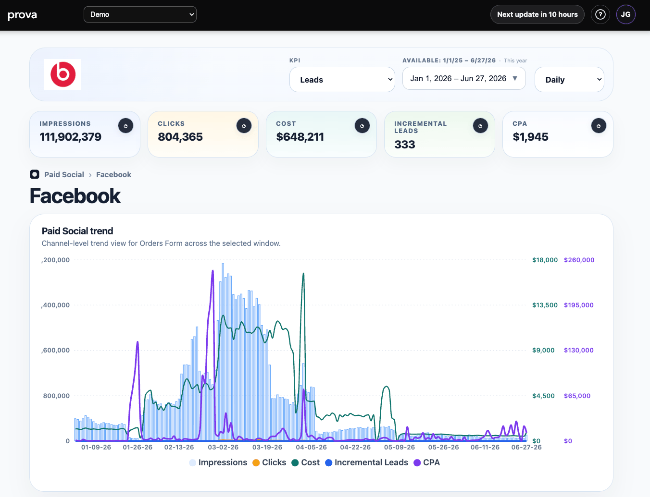
Task: Click the 111,902,379 impressions value
Action: (70, 137)
